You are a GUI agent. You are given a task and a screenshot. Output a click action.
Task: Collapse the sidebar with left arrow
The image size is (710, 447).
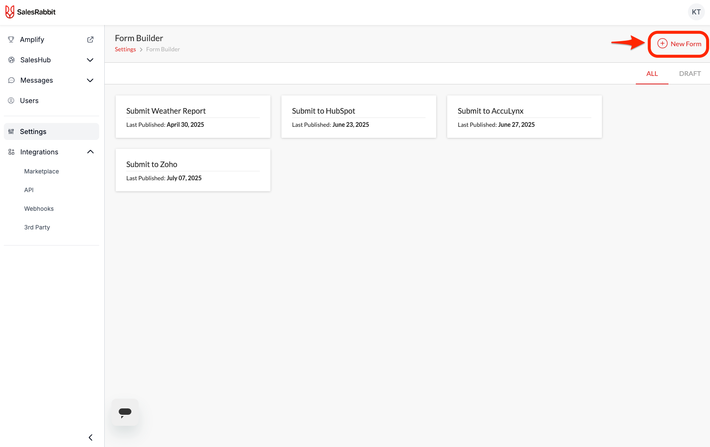click(90, 437)
